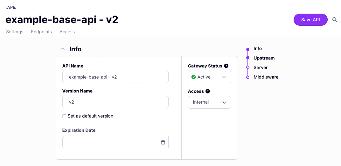Click the Info step dot

248,49
